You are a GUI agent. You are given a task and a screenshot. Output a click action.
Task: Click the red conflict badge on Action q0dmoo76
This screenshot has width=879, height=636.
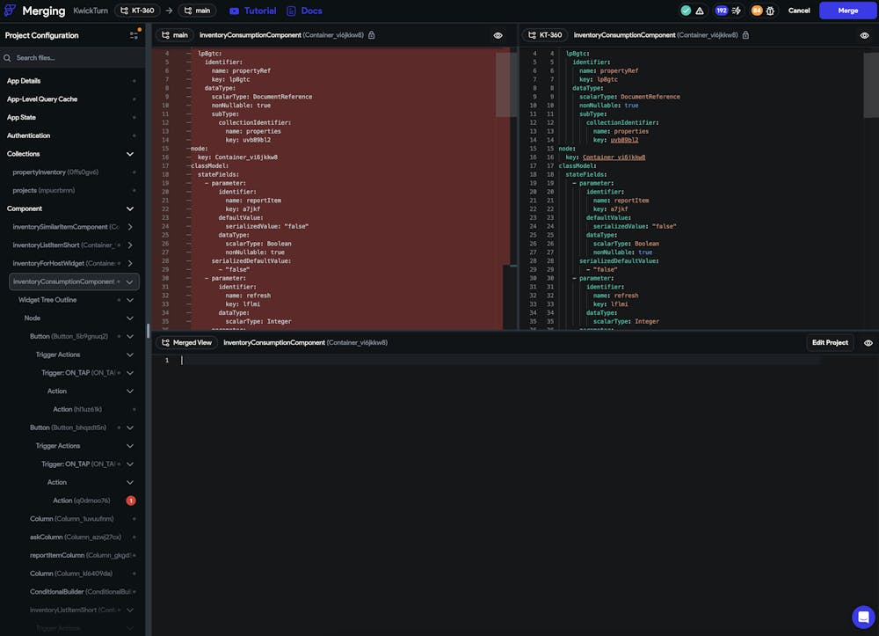coord(131,501)
